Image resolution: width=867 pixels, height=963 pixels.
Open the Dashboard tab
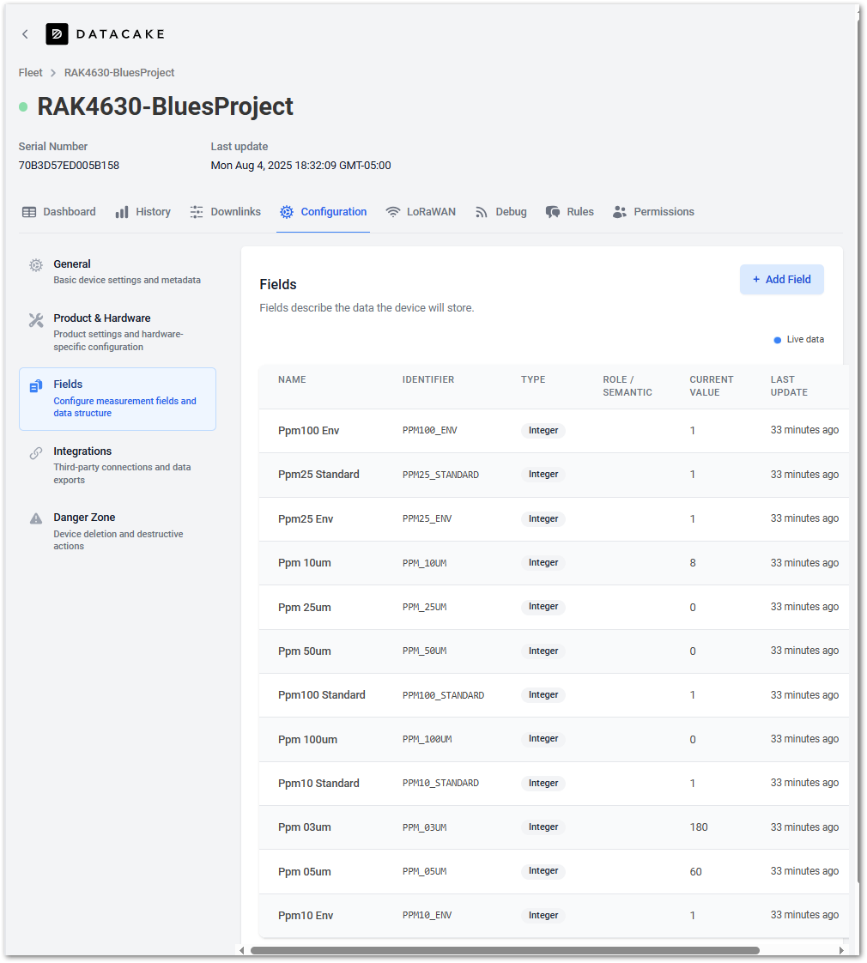[x=58, y=212]
